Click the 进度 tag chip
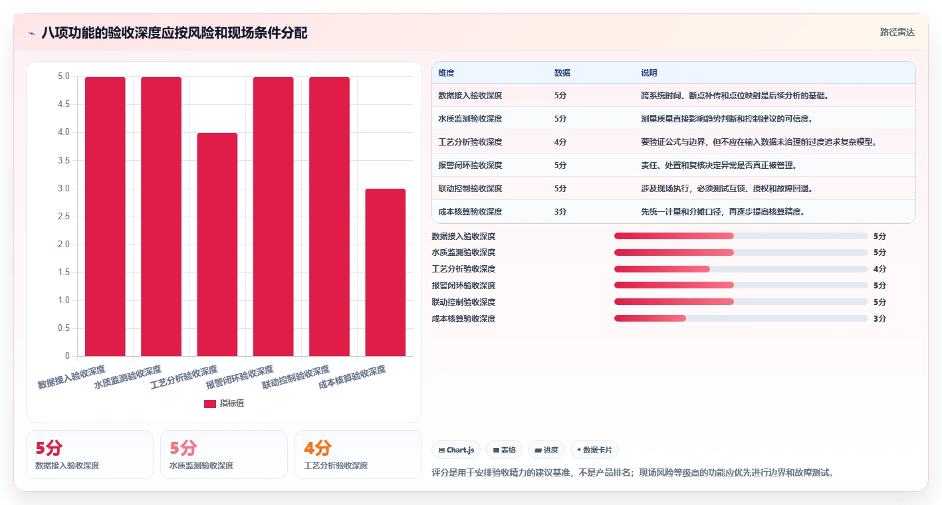The image size is (942, 505). pyautogui.click(x=546, y=450)
